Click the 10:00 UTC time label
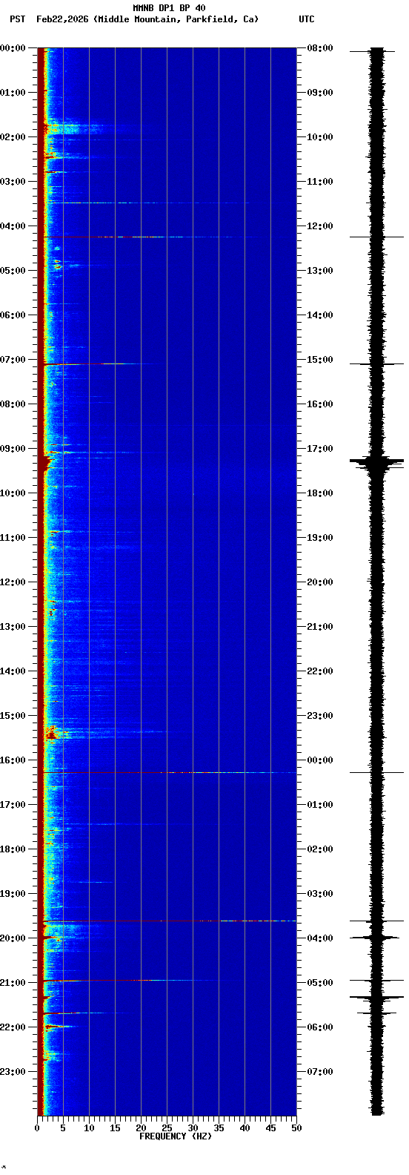The image size is (409, 1175). (320, 137)
